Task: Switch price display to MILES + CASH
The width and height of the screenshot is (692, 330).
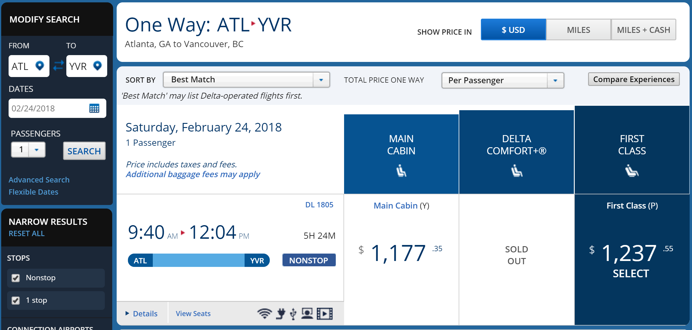Action: coord(643,30)
